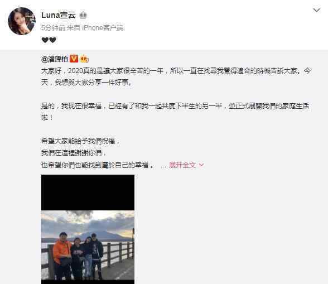
Task: Click the line 也希望你們也能找到屬於自己的幸福
Action: pos(97,165)
